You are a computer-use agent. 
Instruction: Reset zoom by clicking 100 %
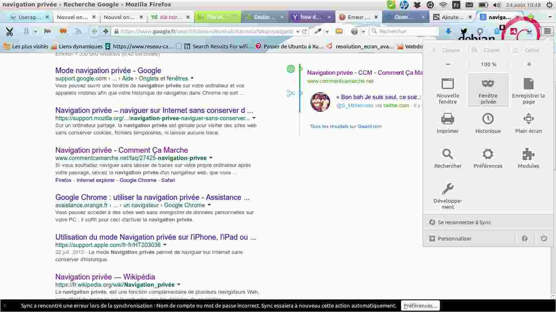(488, 64)
